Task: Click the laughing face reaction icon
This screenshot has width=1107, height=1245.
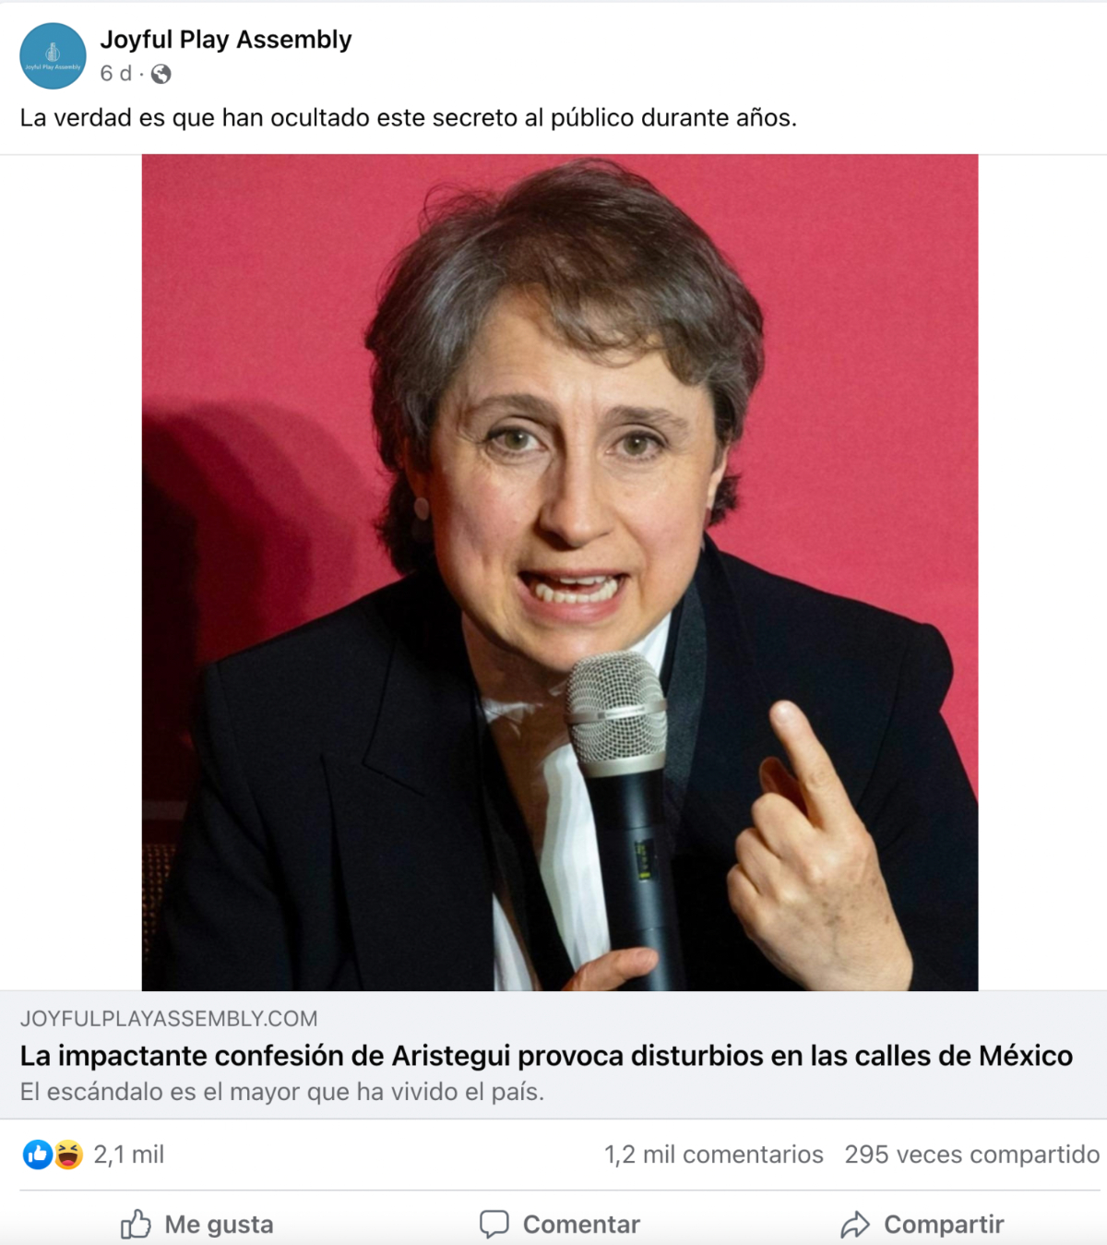Action: [68, 1155]
